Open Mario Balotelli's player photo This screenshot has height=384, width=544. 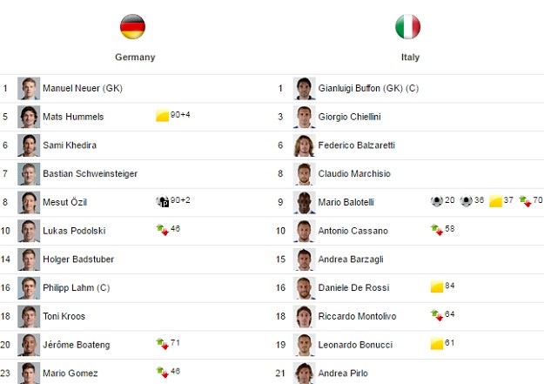click(305, 202)
